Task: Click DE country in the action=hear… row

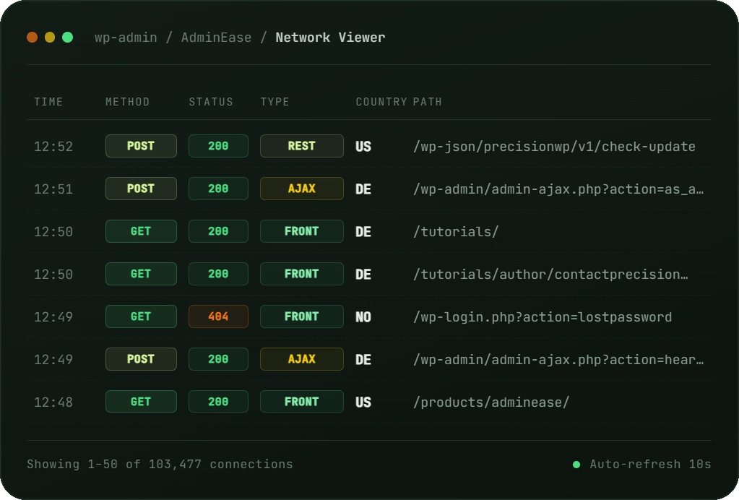Action: click(x=363, y=360)
